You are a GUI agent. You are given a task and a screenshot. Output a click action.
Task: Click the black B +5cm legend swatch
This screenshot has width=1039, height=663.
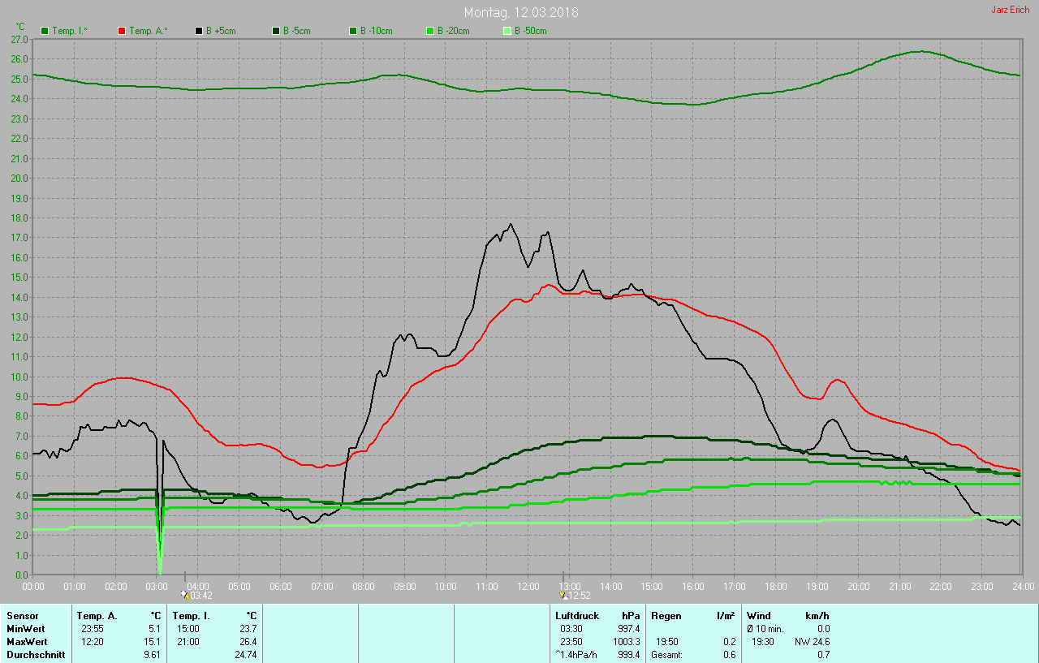(x=199, y=31)
